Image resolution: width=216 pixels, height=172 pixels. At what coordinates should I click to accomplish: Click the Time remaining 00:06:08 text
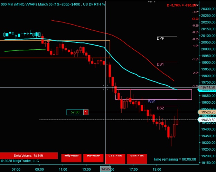click(x=175, y=159)
